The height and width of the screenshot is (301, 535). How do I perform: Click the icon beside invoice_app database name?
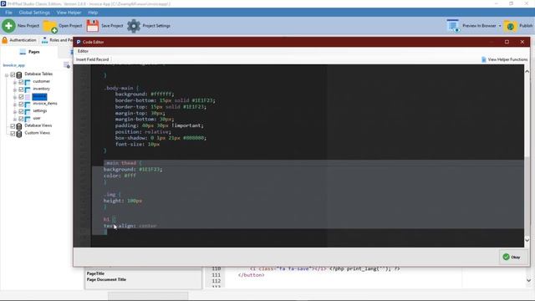pos(67,65)
